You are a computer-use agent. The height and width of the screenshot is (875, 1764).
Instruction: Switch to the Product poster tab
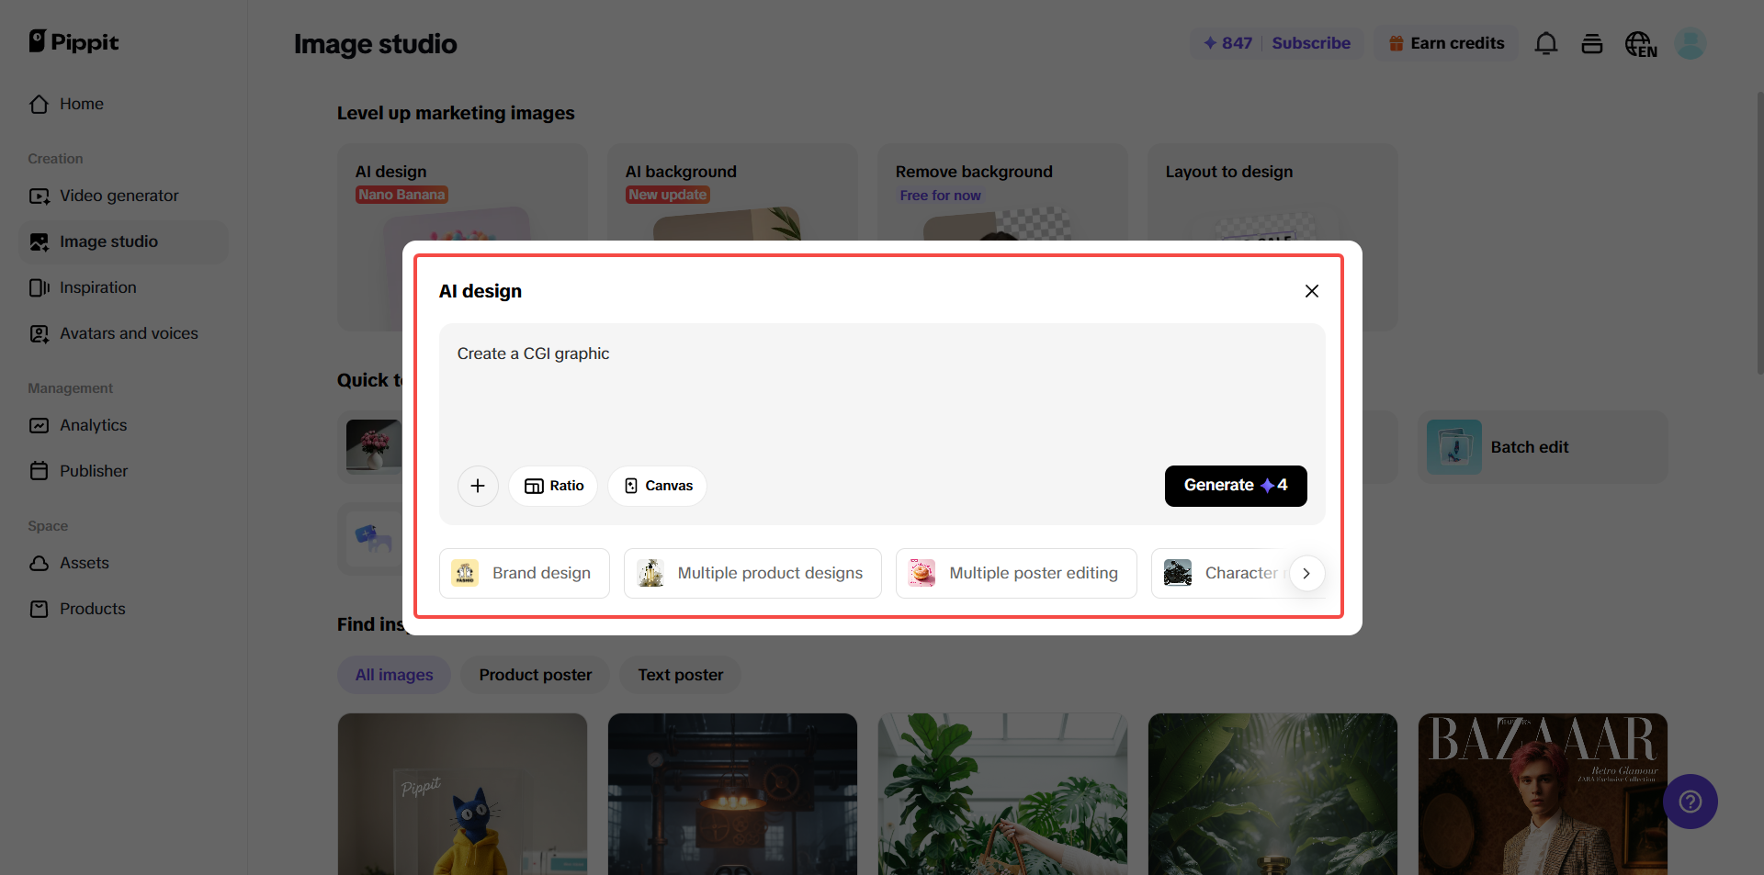click(x=535, y=675)
